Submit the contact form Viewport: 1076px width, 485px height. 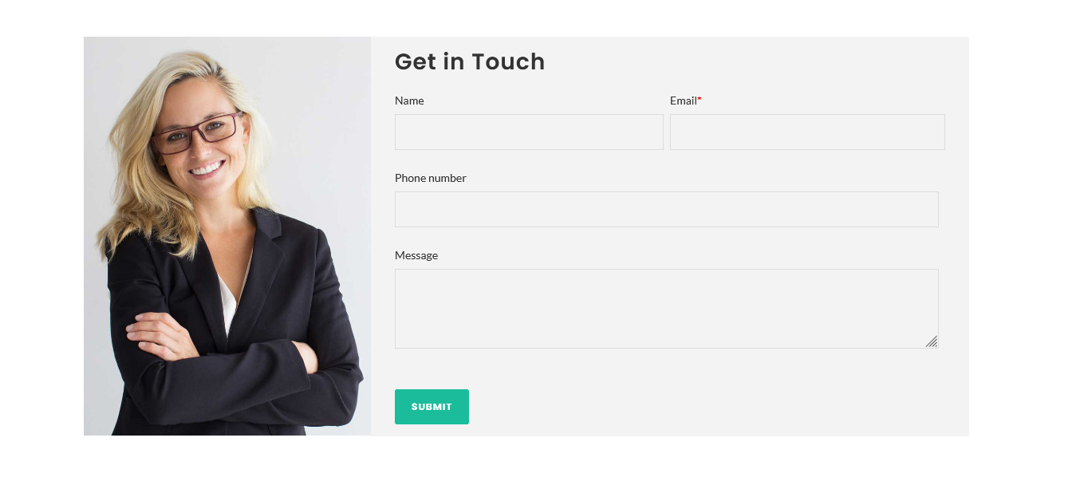[432, 407]
